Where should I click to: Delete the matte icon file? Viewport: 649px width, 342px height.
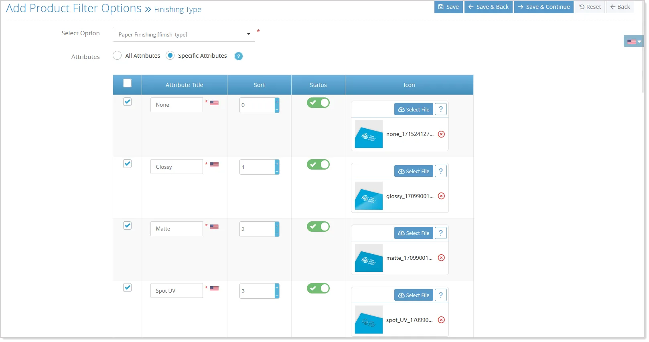pyautogui.click(x=441, y=258)
